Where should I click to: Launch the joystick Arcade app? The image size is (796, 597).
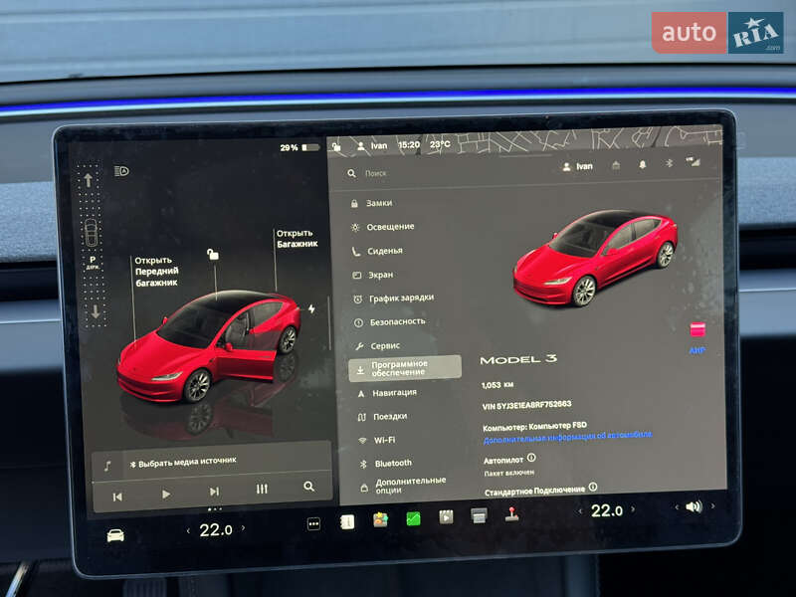tap(511, 513)
